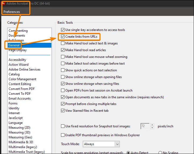
Task: Open Convert To PDF category
Action: pyautogui.click(x=20, y=94)
